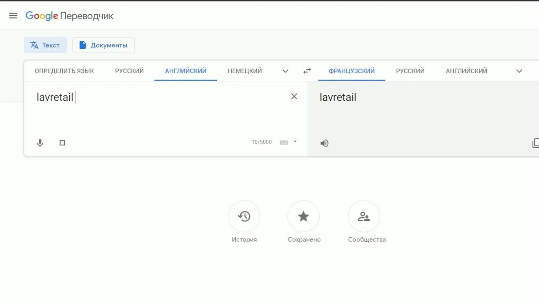Click the translated word lavretail
The image size is (539, 303).
coord(338,97)
